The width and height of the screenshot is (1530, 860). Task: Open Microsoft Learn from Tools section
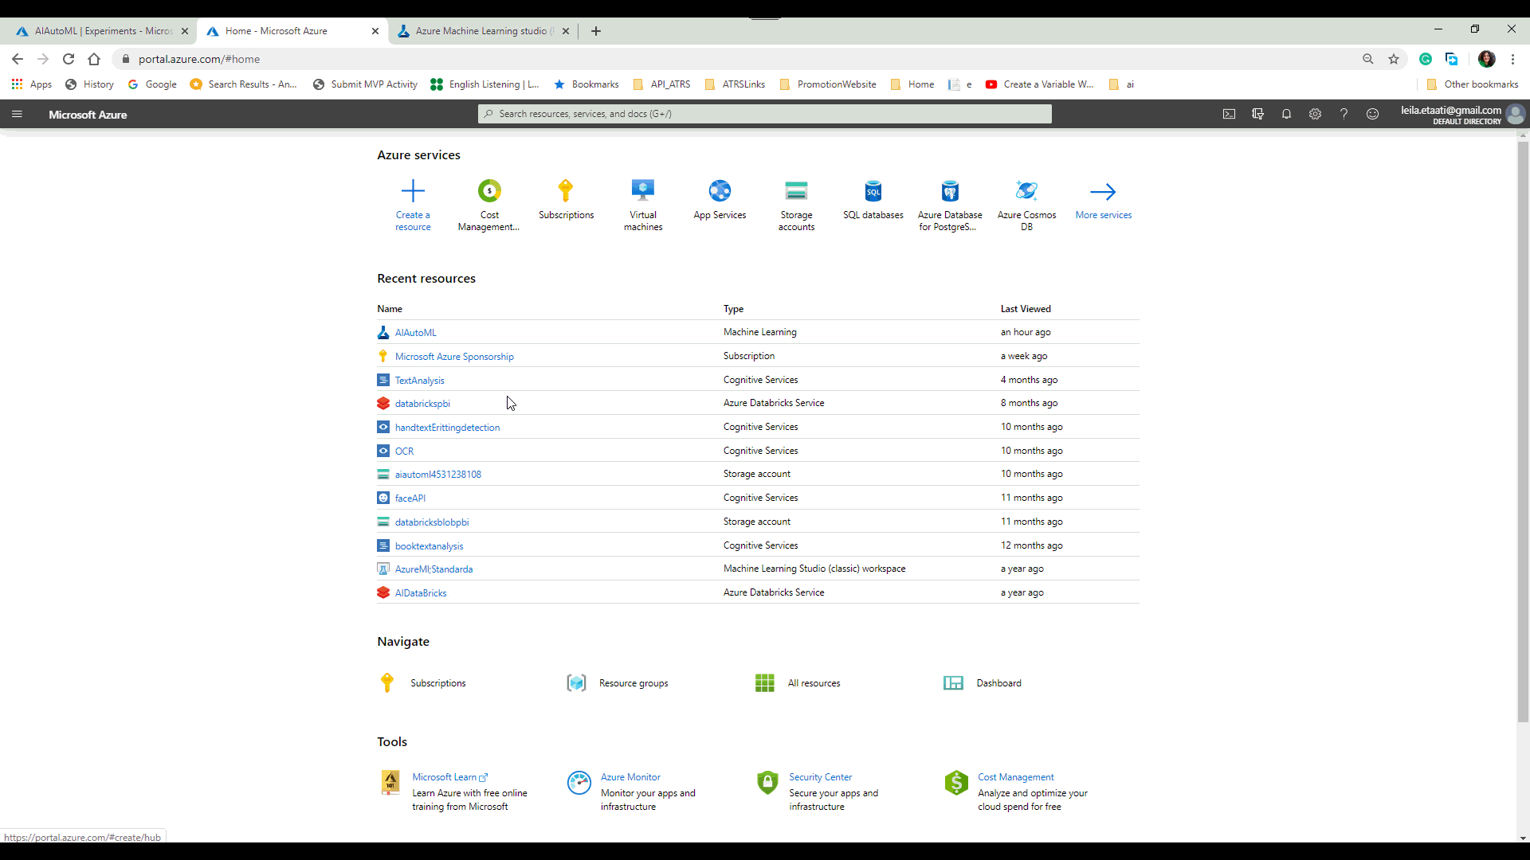444,776
